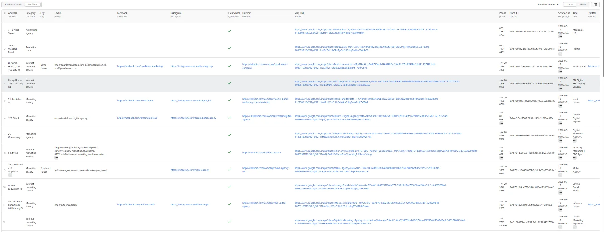Click is_enriched checkmark in 7-12 Noel Street row
Viewport: 604px width, 232px height.
click(229, 31)
